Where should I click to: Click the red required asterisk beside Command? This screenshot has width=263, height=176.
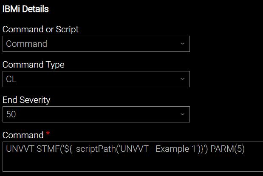(48, 135)
